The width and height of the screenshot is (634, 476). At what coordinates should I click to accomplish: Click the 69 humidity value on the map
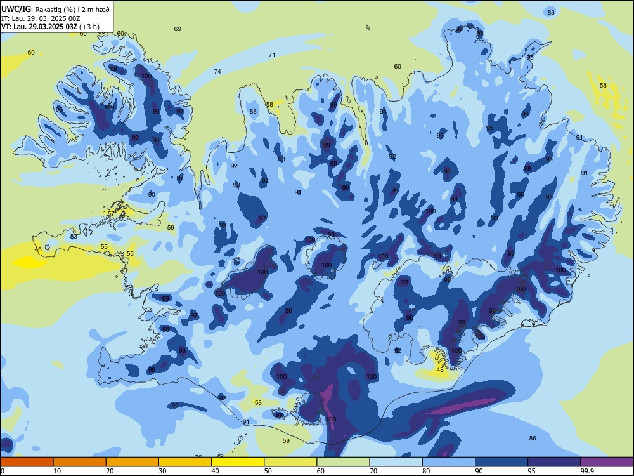(x=178, y=29)
